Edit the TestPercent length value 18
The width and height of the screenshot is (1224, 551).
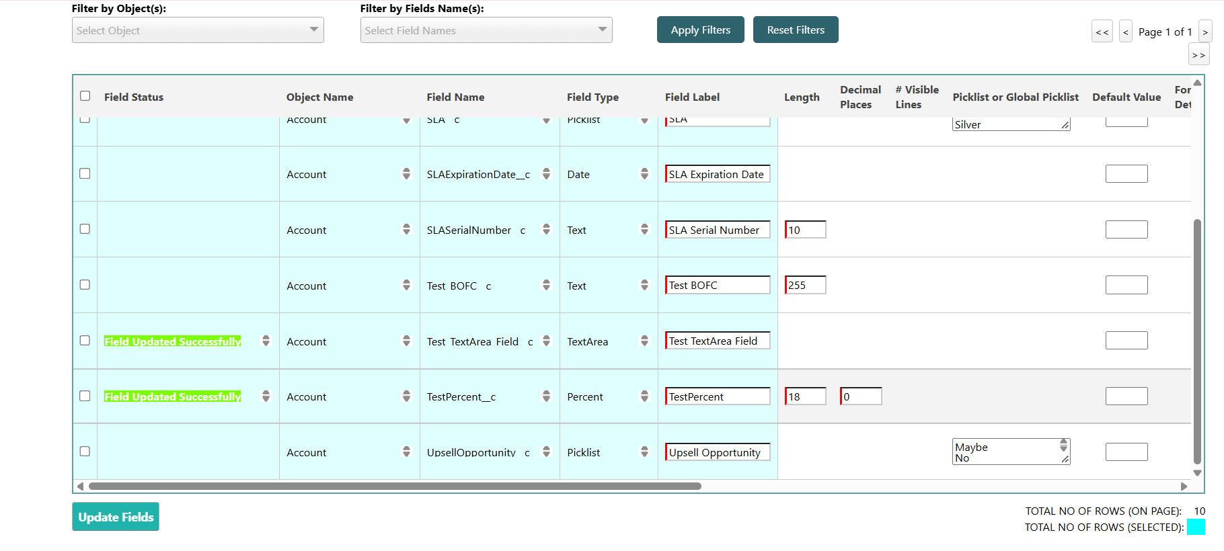point(806,396)
